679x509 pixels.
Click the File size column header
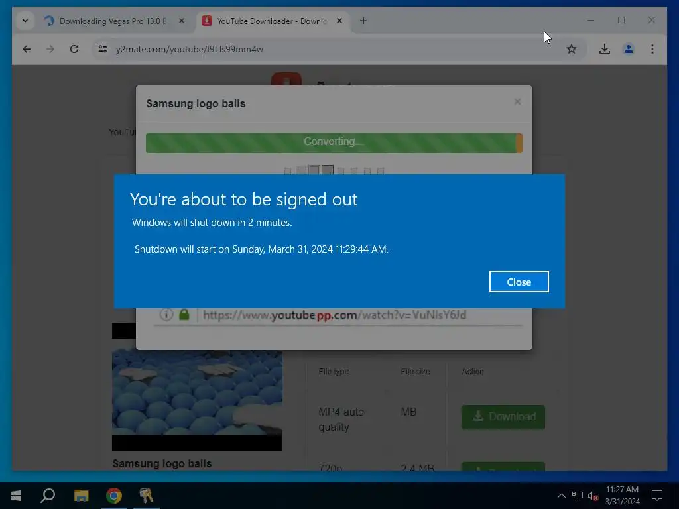pyautogui.click(x=415, y=371)
